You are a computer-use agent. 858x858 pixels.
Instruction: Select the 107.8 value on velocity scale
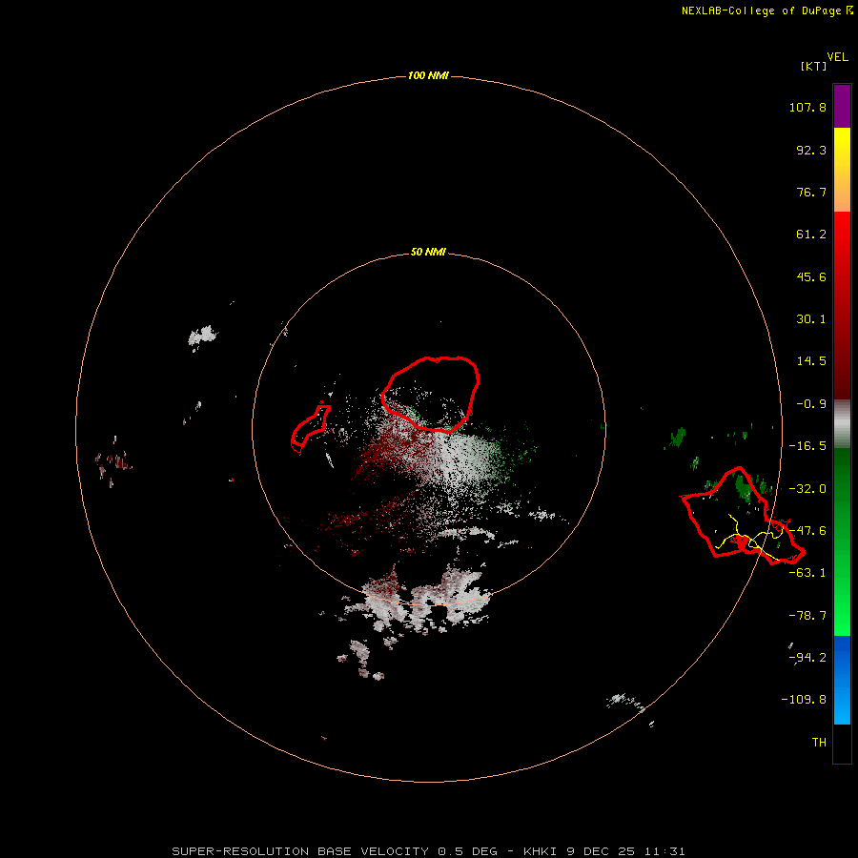pyautogui.click(x=807, y=107)
